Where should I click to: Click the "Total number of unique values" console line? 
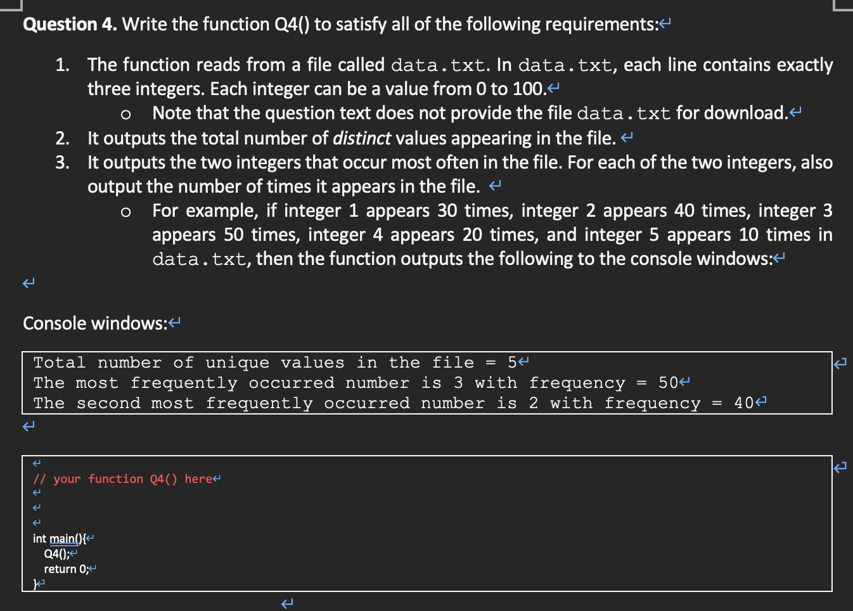(276, 363)
